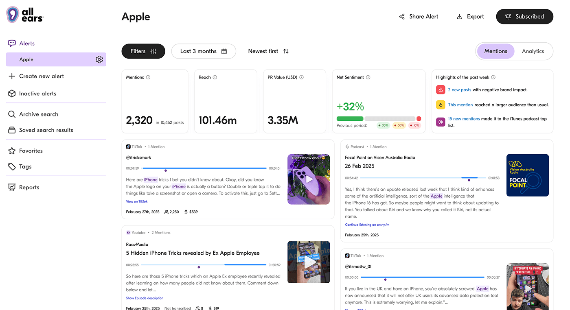Play the @itricksmark TikTok thumbnail
Screen dimensions: 570x310
pos(309,179)
